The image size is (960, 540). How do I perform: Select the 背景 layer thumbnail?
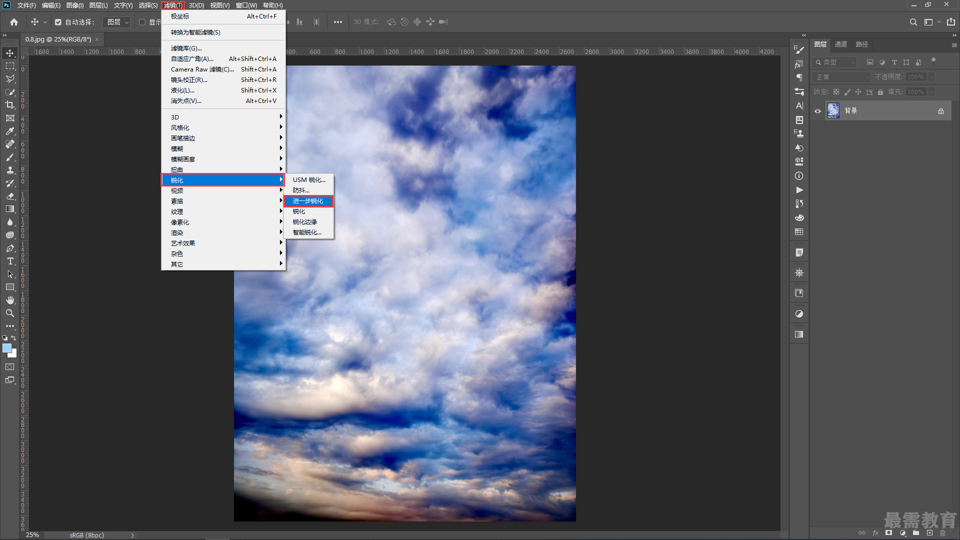(x=833, y=111)
